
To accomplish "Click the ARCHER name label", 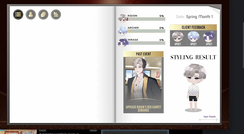I will (133, 28).
